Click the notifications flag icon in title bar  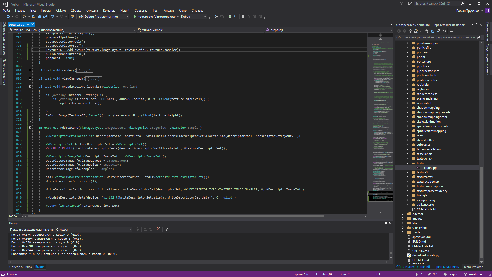tap(401, 3)
